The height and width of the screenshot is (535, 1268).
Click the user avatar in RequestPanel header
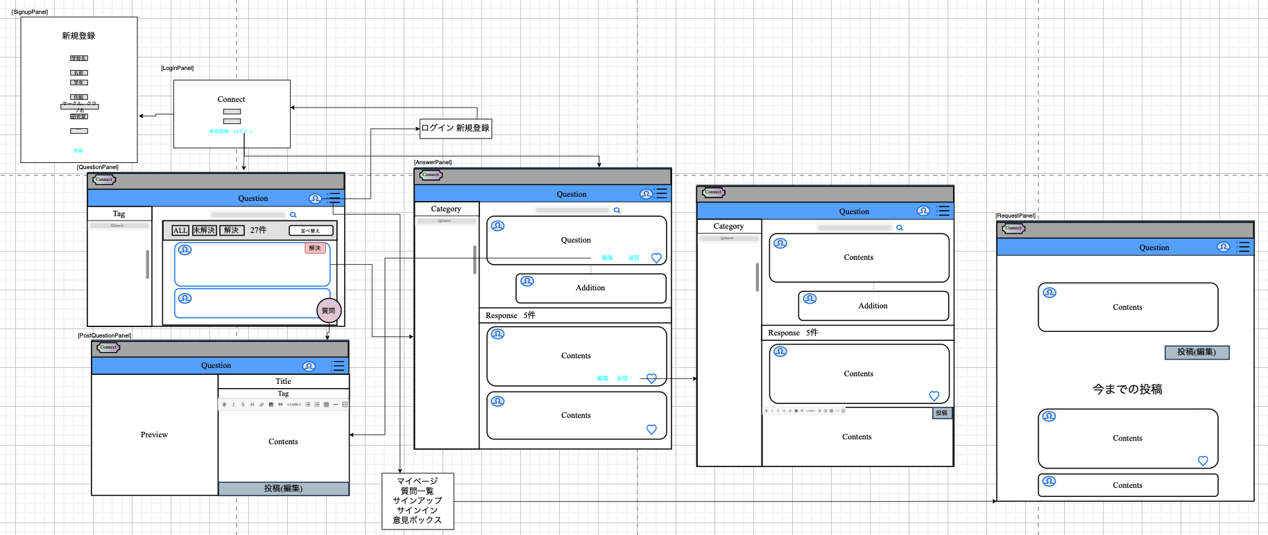(1223, 247)
